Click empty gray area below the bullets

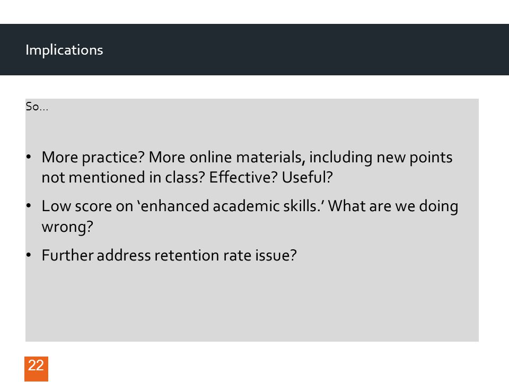tap(252, 302)
